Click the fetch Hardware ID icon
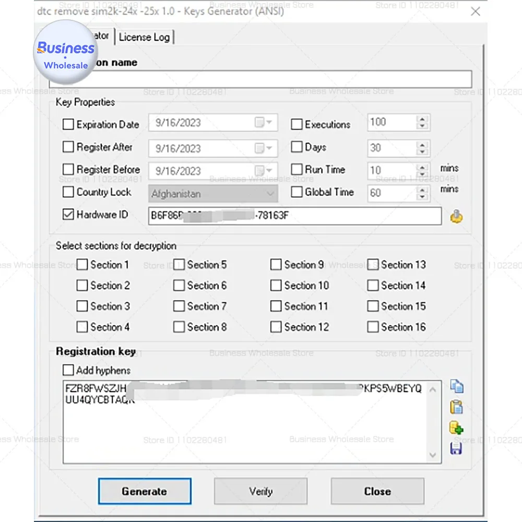This screenshot has height=522, width=522. (456, 216)
